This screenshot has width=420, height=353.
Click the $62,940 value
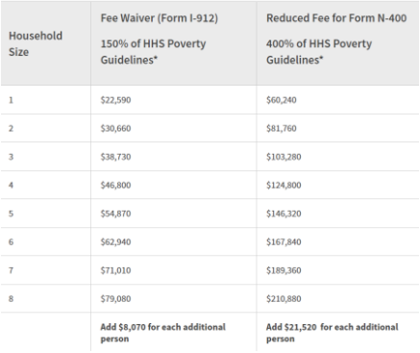[x=115, y=241]
